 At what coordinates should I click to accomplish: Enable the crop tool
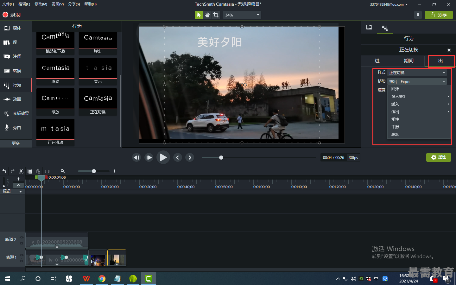tap(216, 15)
